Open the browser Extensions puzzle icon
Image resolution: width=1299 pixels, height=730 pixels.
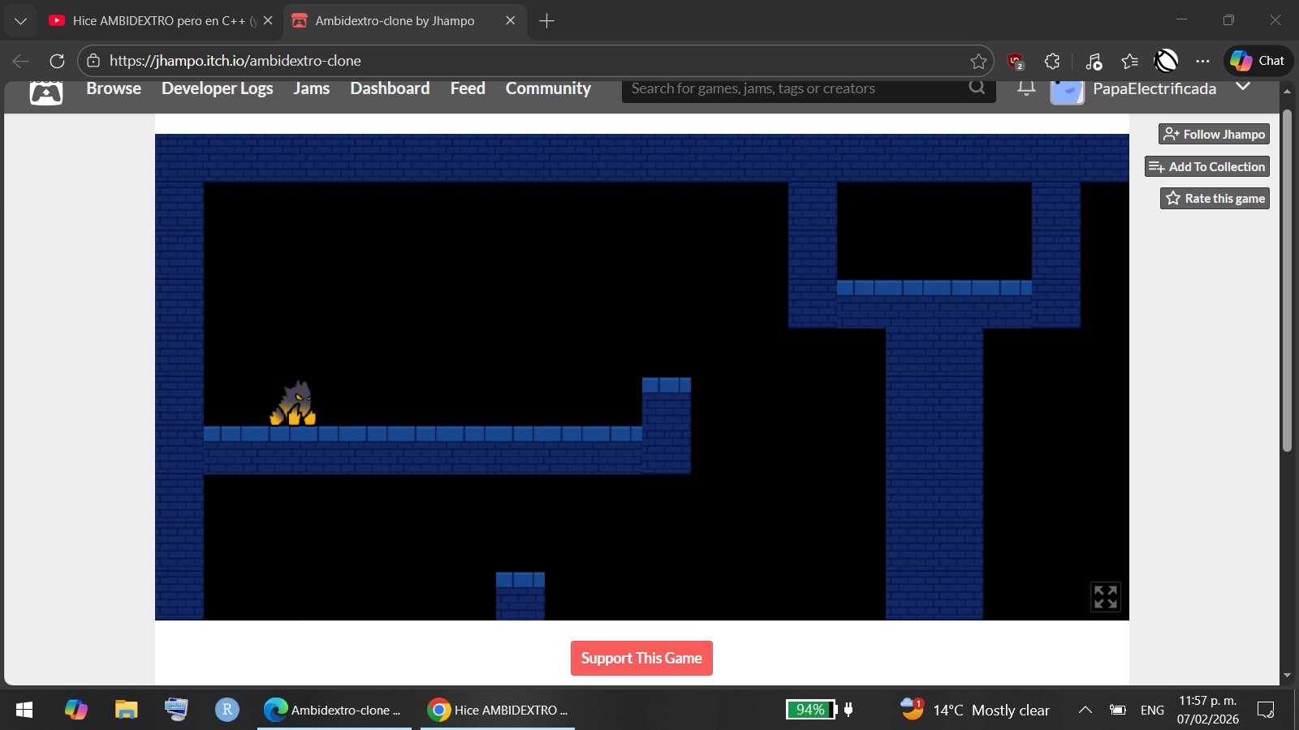click(x=1052, y=61)
